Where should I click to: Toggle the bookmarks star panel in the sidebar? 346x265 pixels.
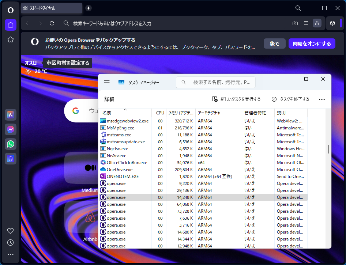click(10, 39)
